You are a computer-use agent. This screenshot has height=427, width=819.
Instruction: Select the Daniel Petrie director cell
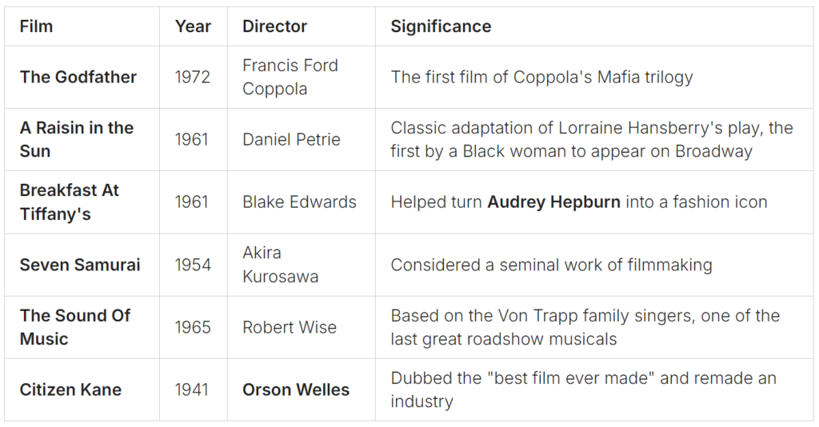pos(291,139)
